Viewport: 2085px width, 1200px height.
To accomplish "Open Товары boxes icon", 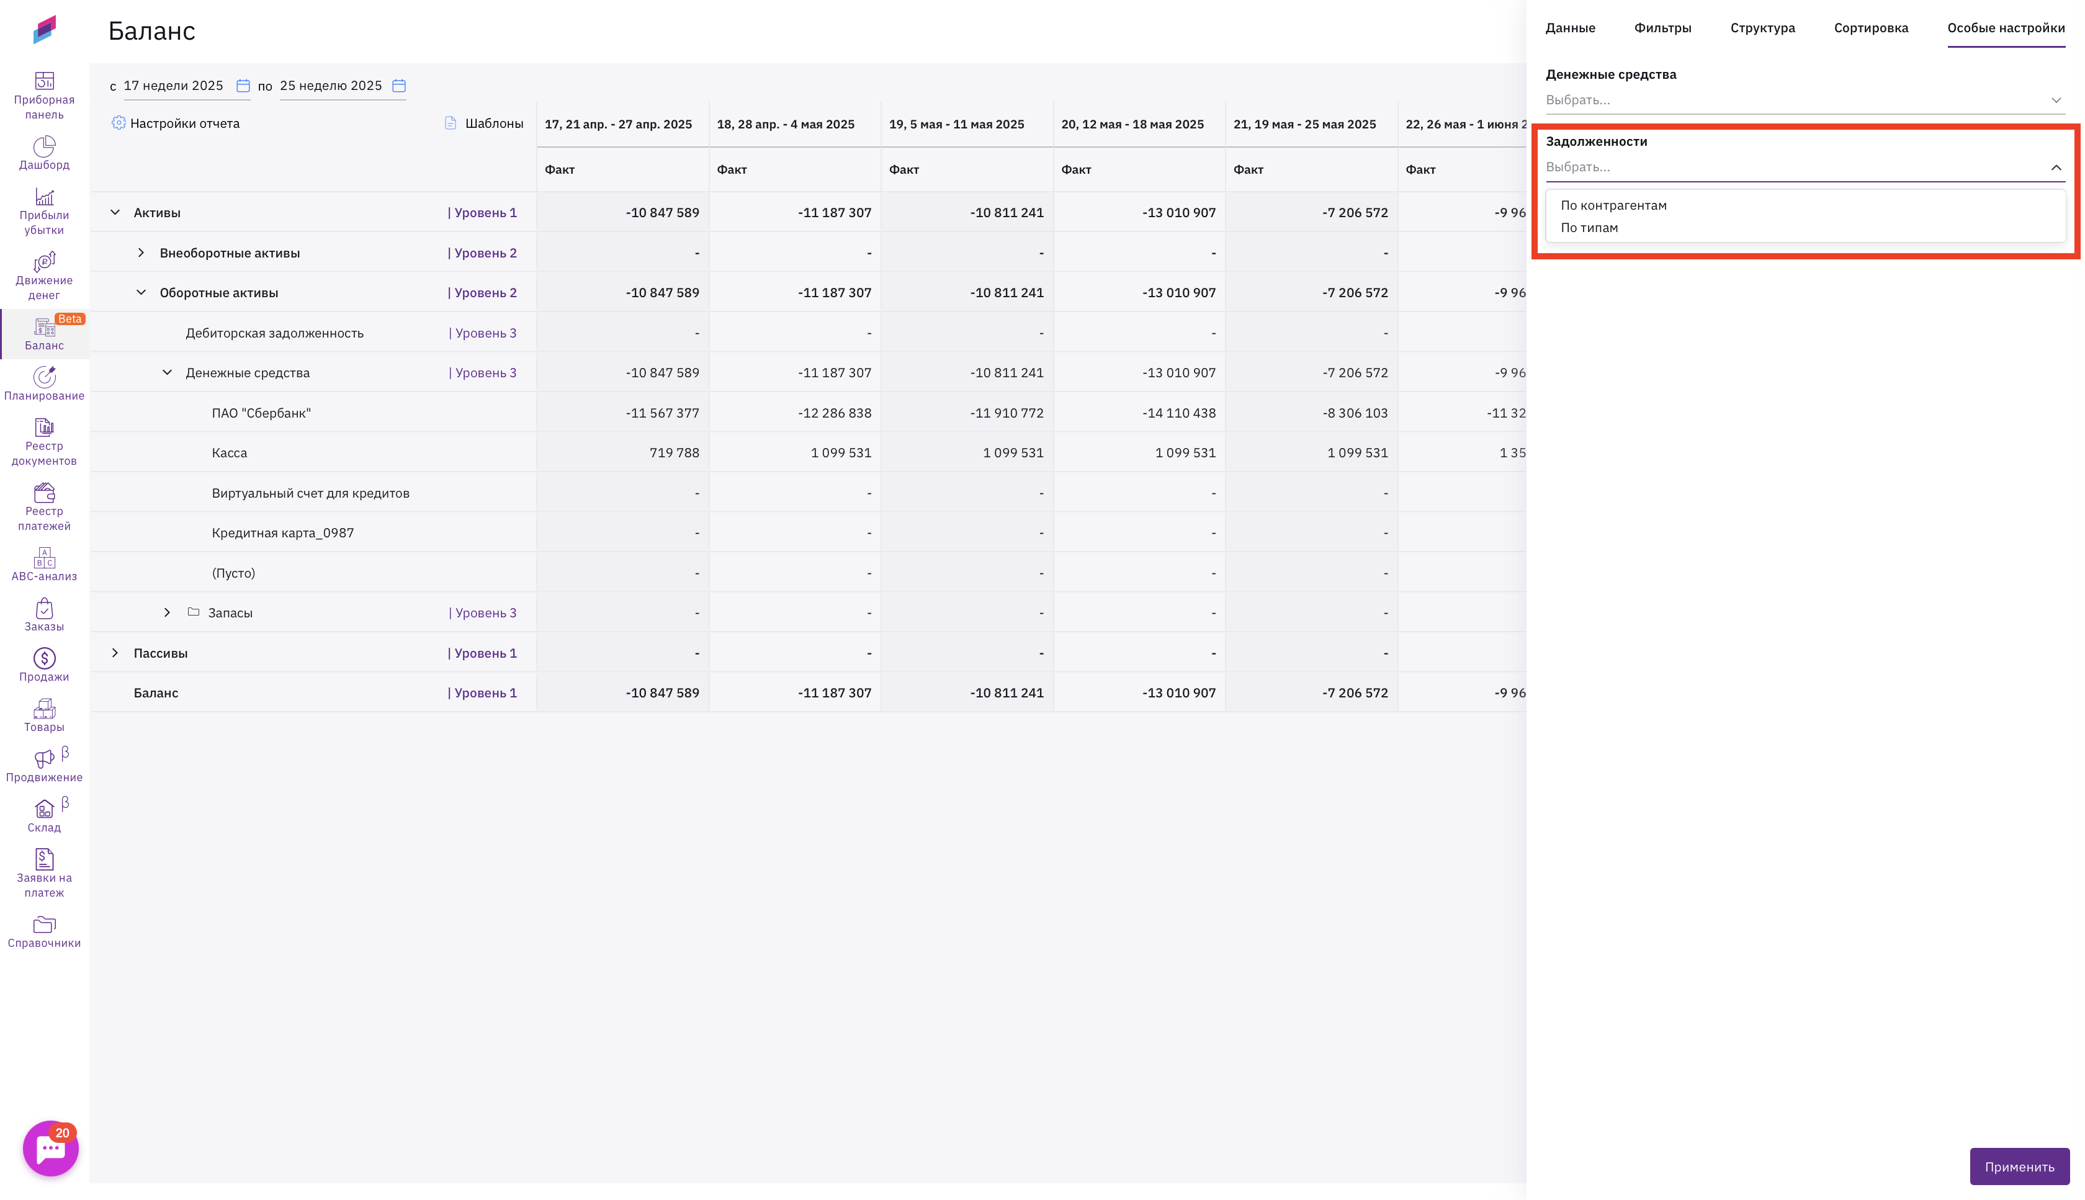I will point(45,708).
